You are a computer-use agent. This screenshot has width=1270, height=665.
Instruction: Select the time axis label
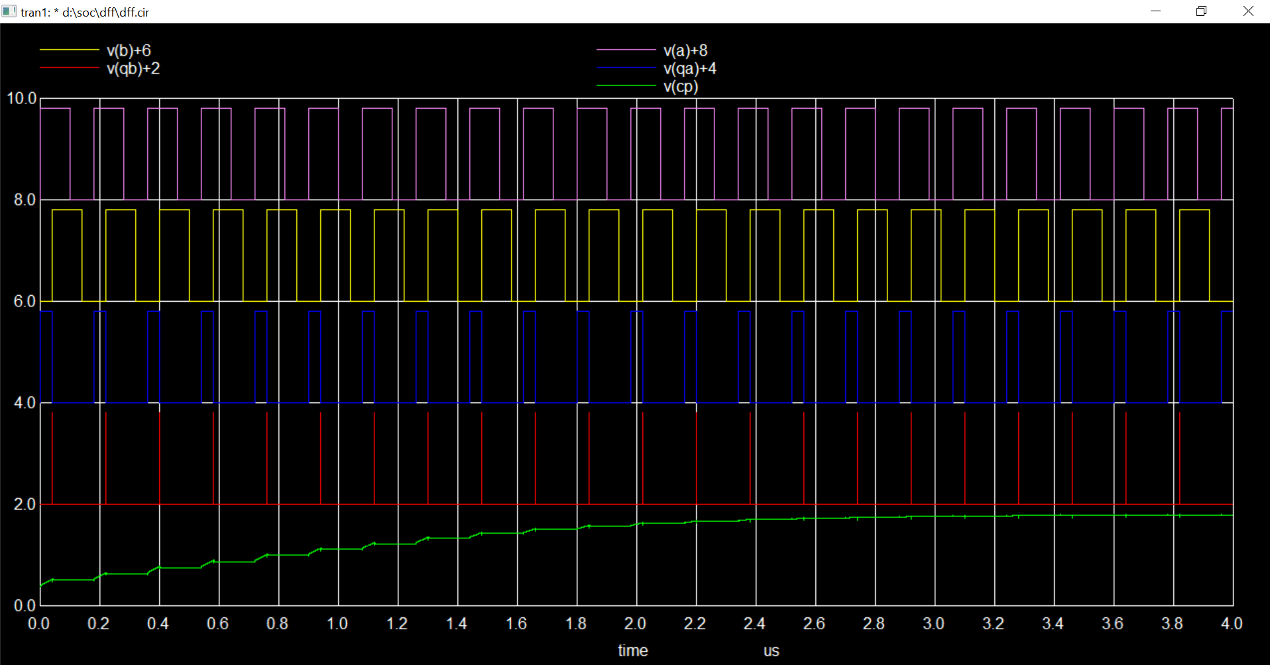(x=632, y=650)
